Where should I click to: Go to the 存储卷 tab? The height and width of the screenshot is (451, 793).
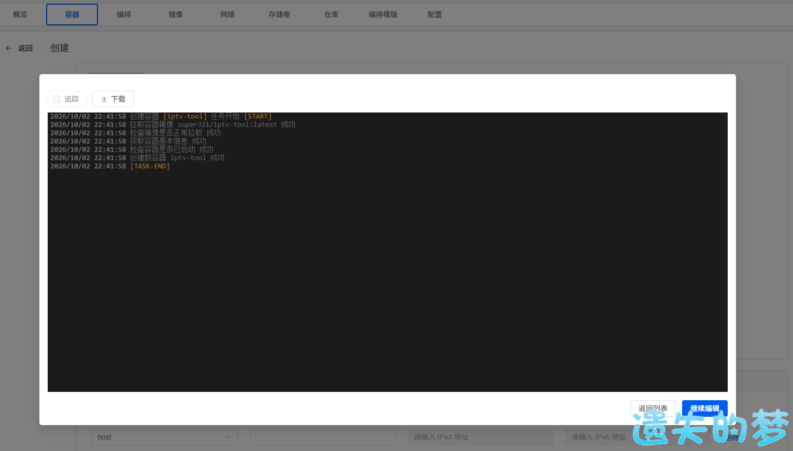(x=279, y=15)
